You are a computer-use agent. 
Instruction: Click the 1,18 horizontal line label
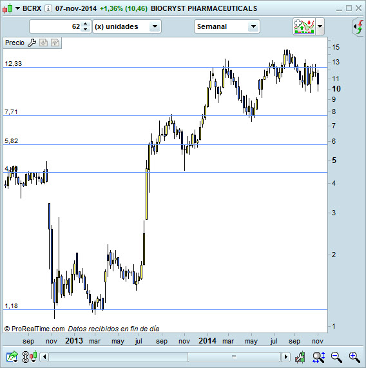pyautogui.click(x=11, y=305)
